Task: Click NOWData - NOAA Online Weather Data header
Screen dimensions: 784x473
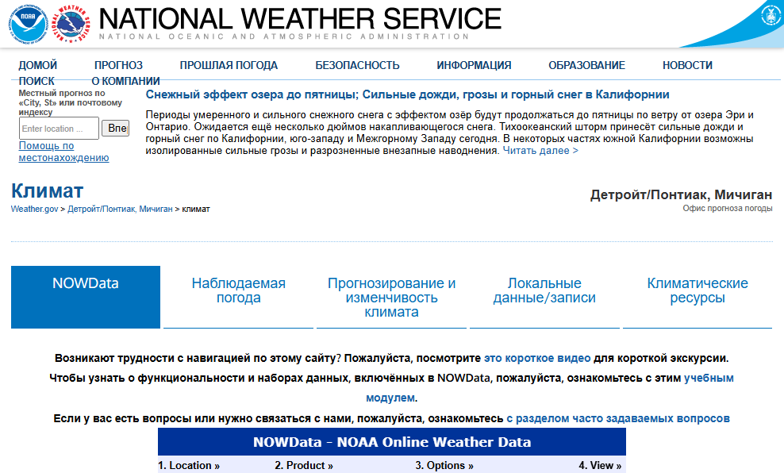Action: coord(392,442)
